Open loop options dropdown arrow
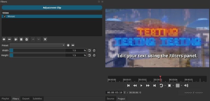The width and height of the screenshot is (210, 101). [x=165, y=86]
